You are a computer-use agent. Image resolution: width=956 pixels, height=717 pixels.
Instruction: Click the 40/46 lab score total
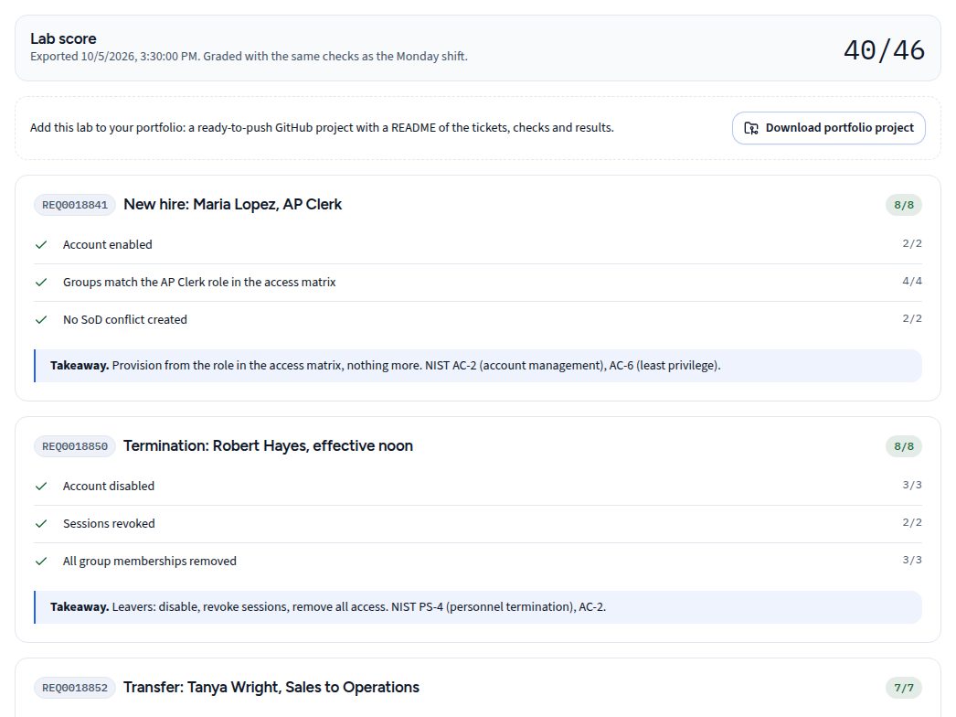(x=884, y=50)
